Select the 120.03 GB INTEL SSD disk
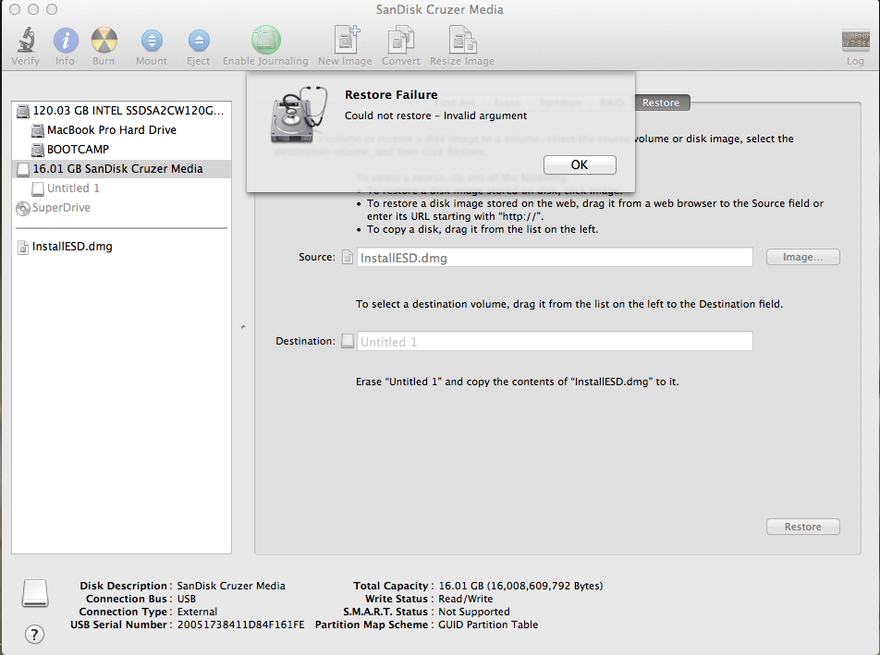The image size is (880, 655). pos(121,111)
